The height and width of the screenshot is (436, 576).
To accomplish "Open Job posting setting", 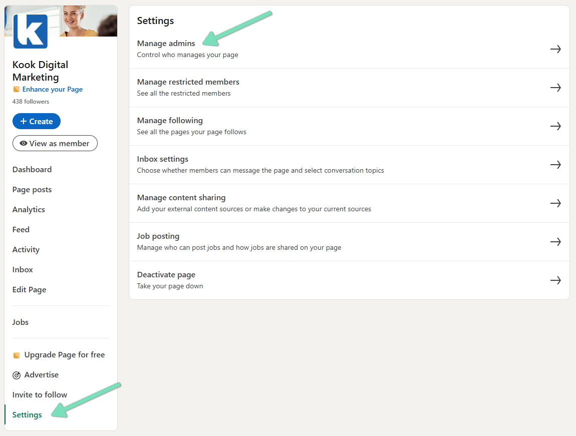I will [349, 242].
